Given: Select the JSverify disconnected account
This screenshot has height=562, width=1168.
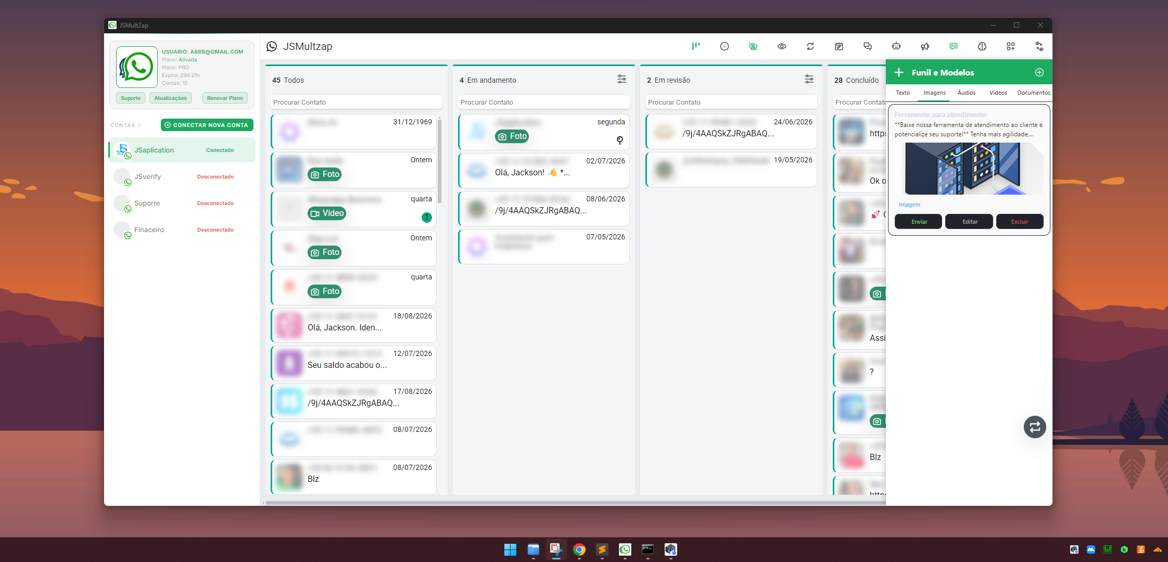Looking at the screenshot, I should point(182,177).
